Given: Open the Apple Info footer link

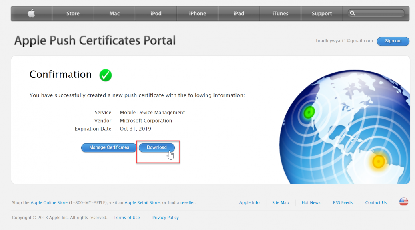Looking at the screenshot, I should coord(249,202).
